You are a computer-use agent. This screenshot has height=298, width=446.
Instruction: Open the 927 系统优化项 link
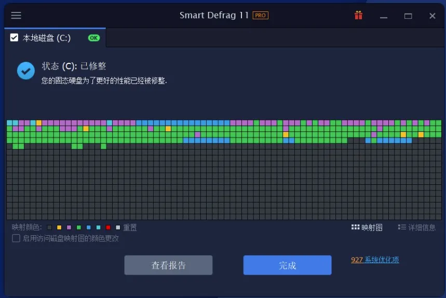(x=375, y=260)
